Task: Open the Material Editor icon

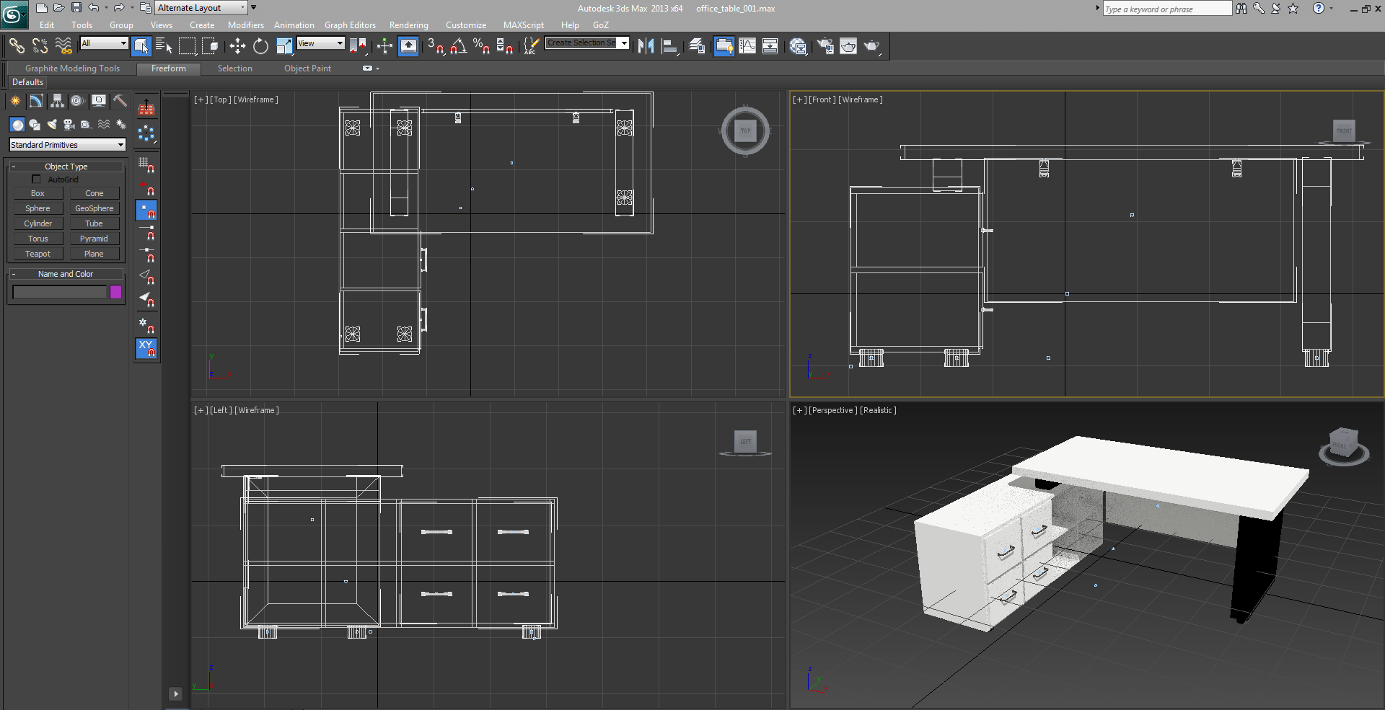Action: pos(798,46)
